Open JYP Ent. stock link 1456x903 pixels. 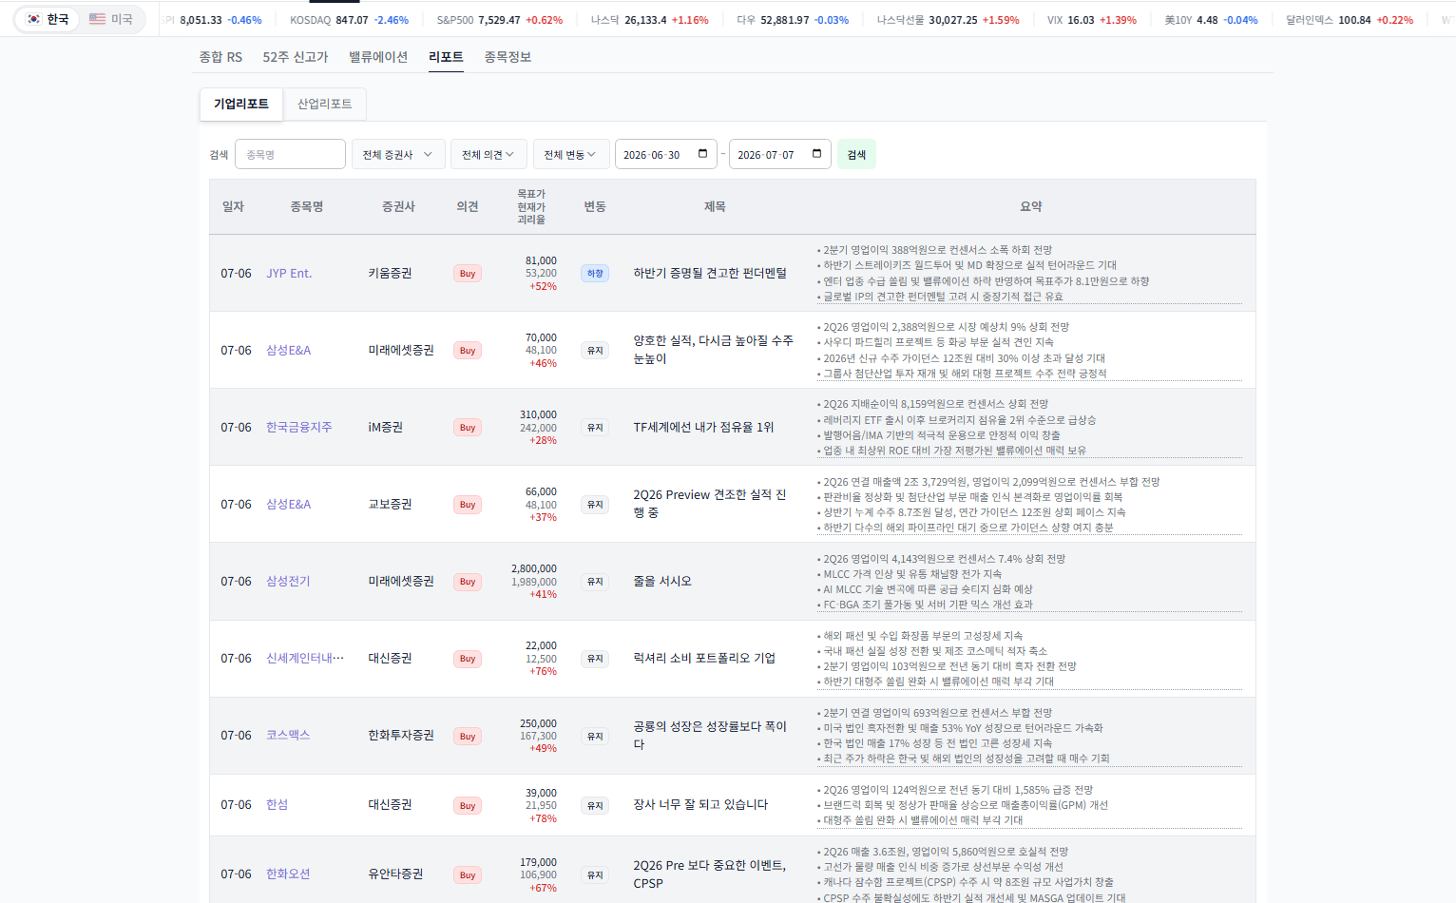[x=289, y=273]
